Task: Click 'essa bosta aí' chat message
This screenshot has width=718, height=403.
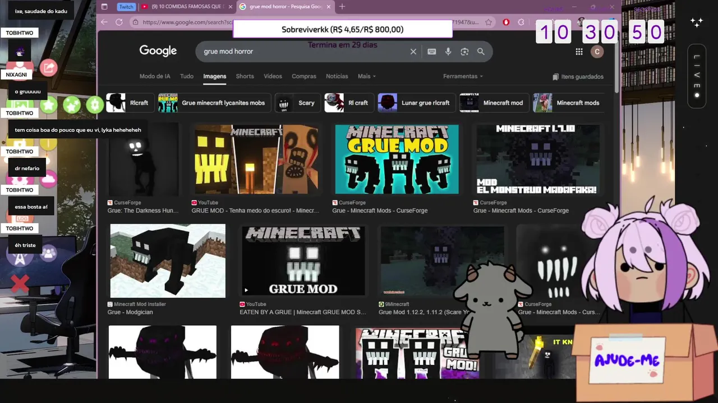Action: coord(31,207)
